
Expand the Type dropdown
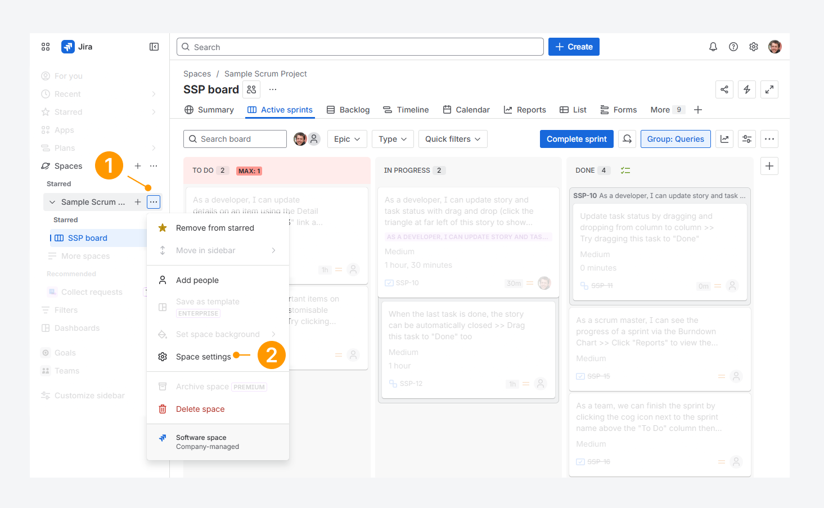(393, 139)
